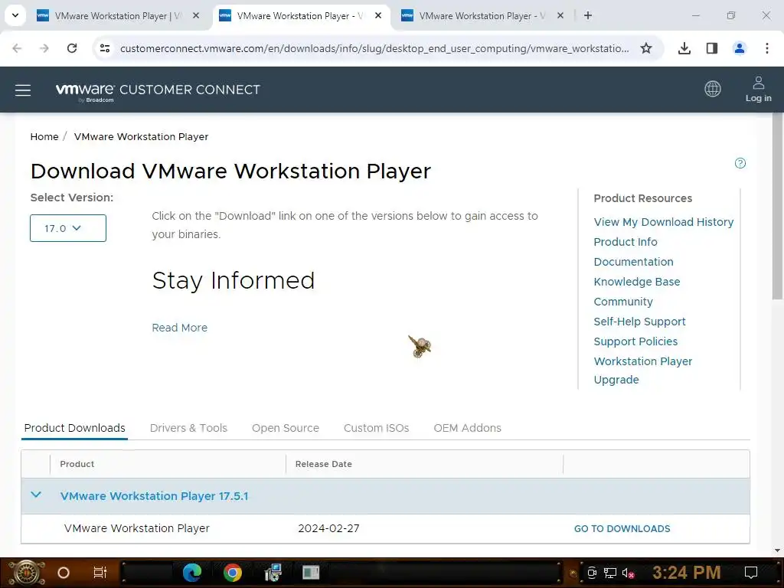Open the notification center icon

click(x=751, y=573)
